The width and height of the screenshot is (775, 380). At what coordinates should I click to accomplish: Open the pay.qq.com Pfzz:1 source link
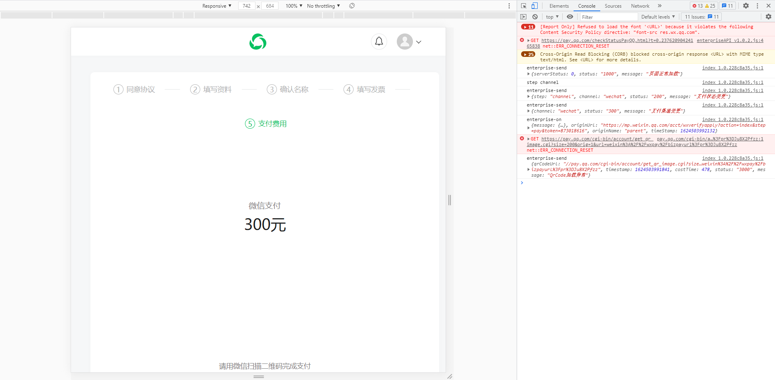click(710, 139)
